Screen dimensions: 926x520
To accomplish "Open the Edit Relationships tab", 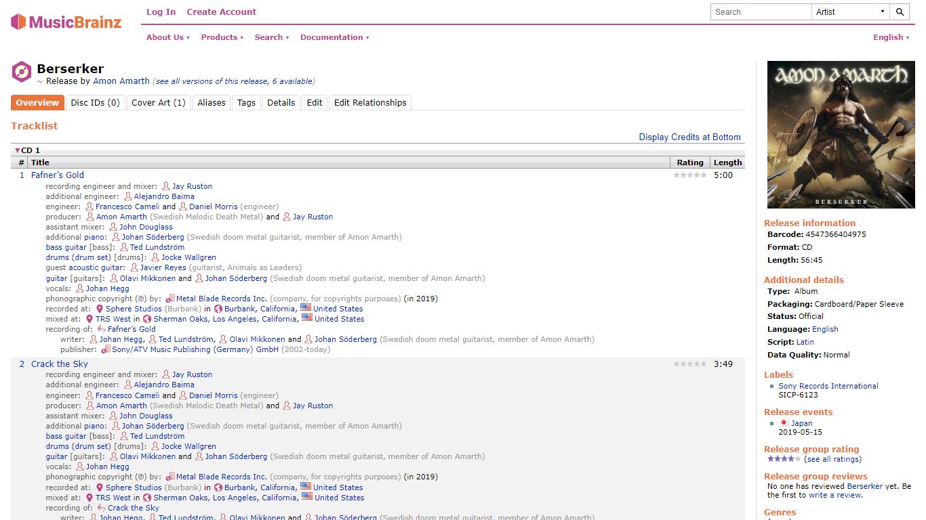I will (370, 103).
